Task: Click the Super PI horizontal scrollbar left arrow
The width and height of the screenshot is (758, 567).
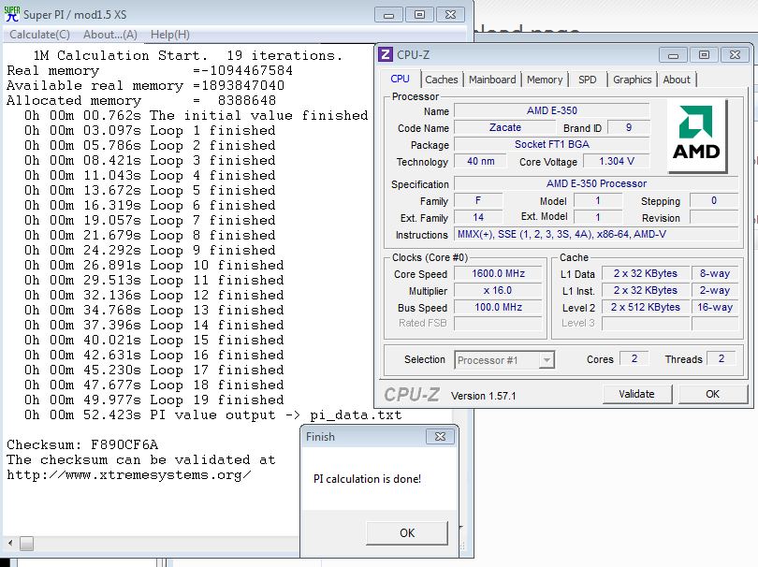Action: (10, 544)
